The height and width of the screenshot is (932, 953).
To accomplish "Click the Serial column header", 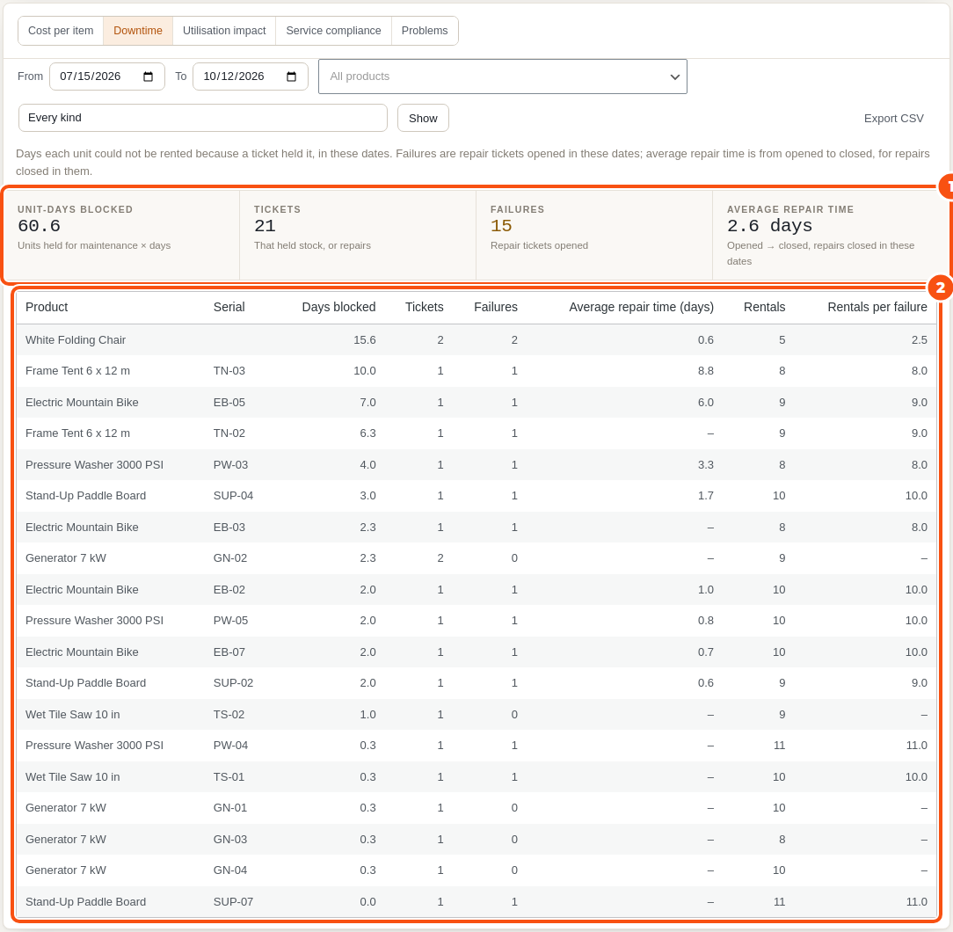I will (x=229, y=307).
